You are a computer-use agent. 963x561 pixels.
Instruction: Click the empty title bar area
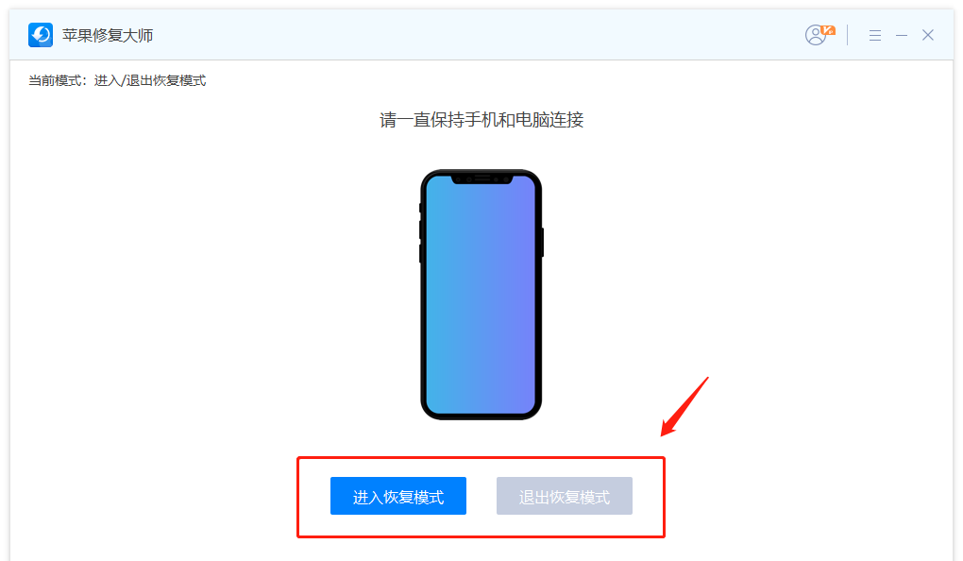tap(479, 35)
